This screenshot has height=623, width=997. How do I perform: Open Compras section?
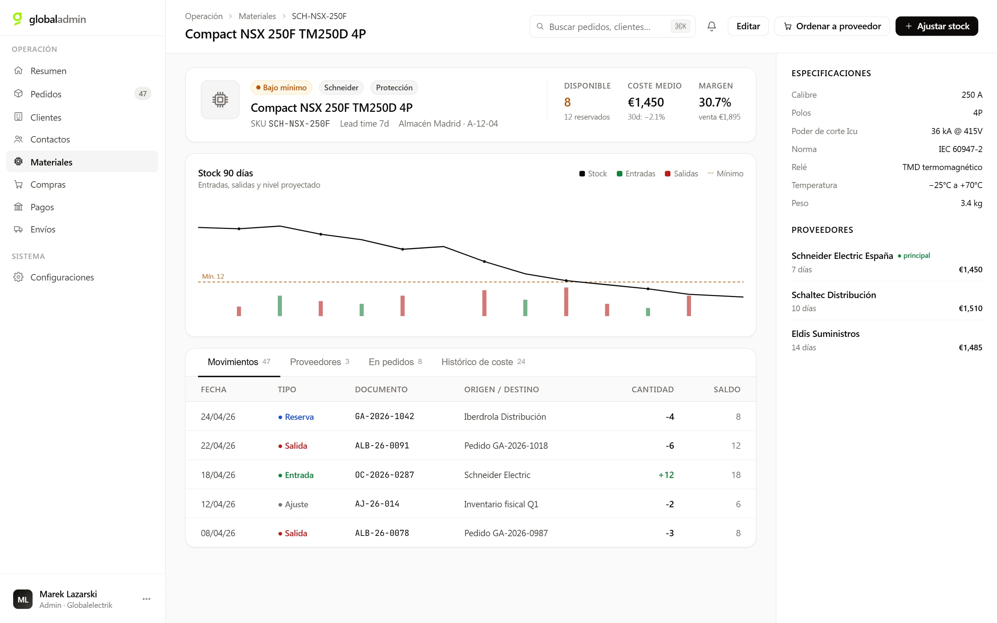point(82,185)
